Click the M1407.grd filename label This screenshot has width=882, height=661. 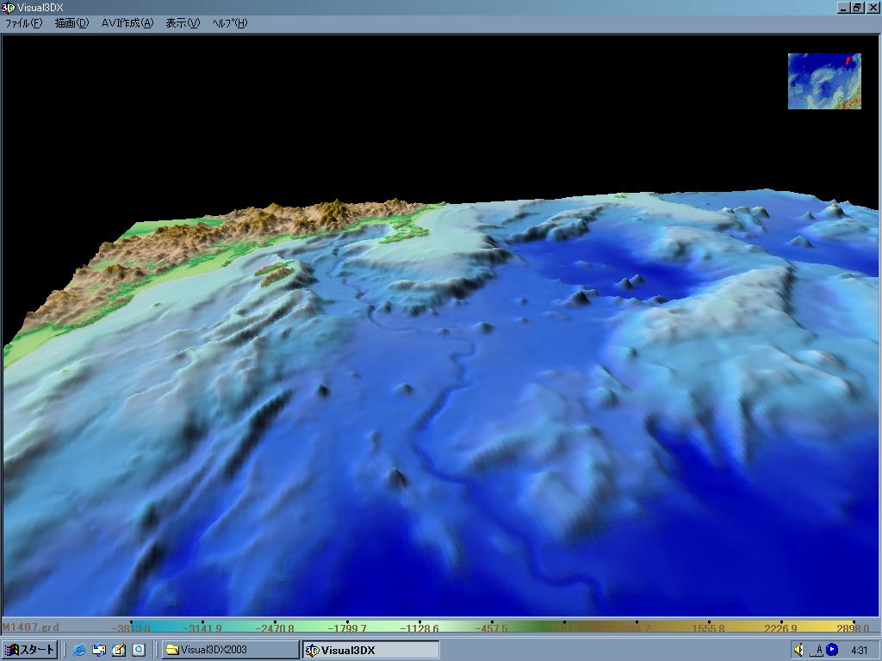[x=30, y=628]
